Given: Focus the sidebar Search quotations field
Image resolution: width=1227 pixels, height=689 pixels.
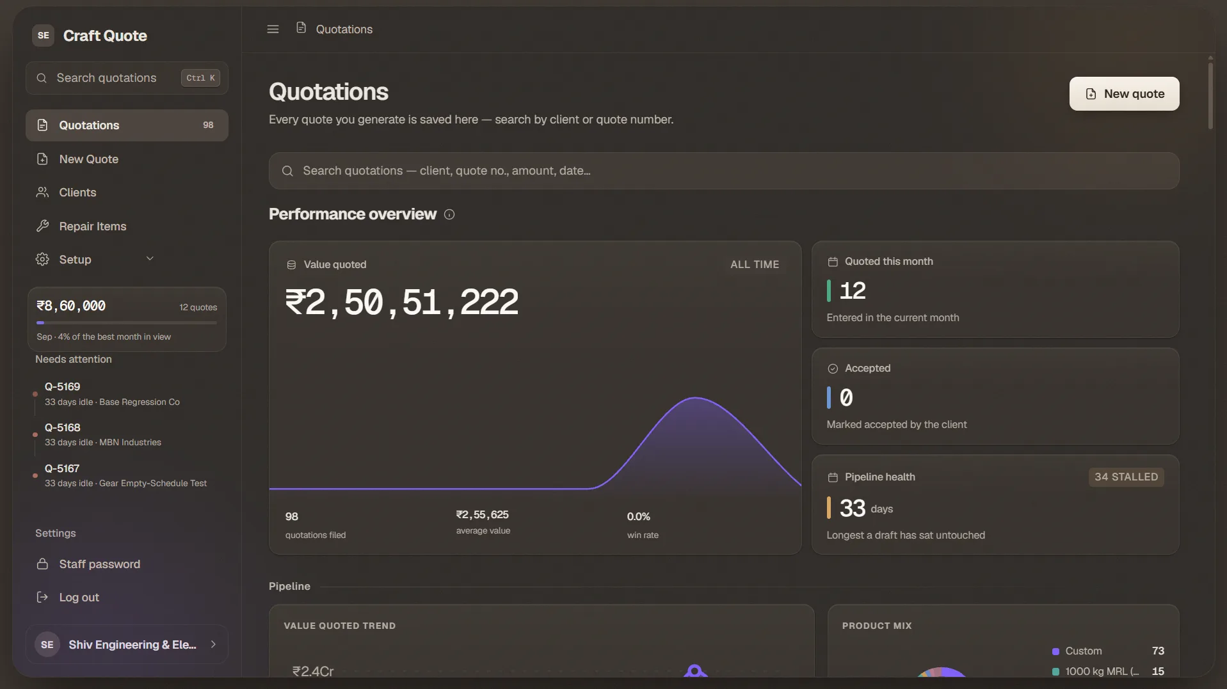Looking at the screenshot, I should click(x=127, y=78).
